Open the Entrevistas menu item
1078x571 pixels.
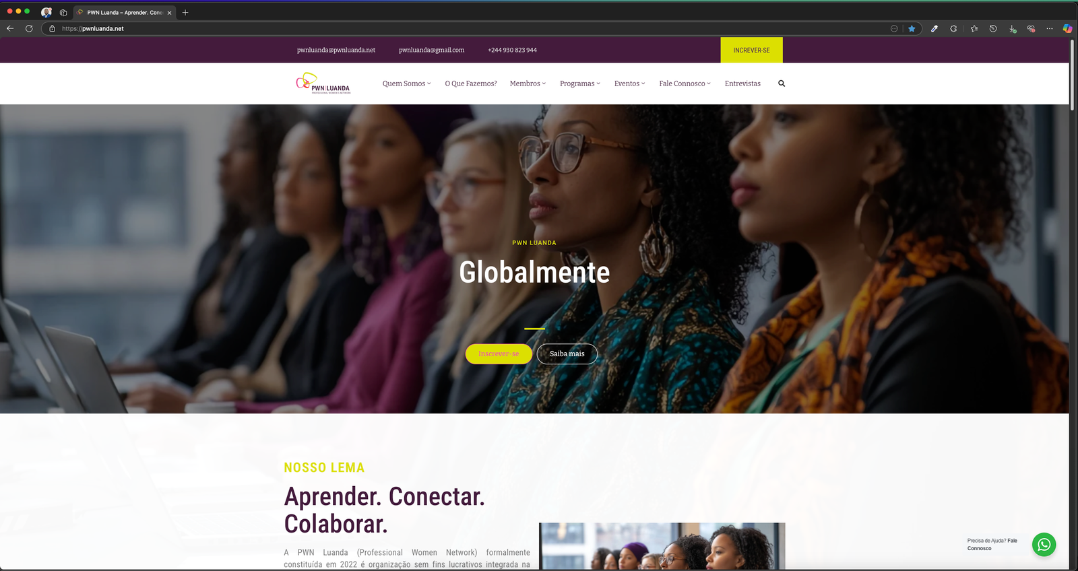[742, 83]
